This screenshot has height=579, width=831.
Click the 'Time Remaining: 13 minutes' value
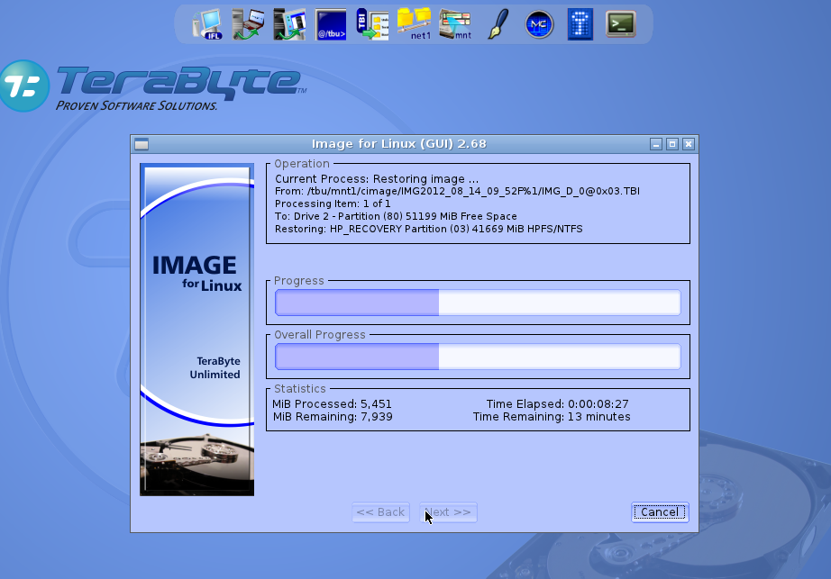552,417
